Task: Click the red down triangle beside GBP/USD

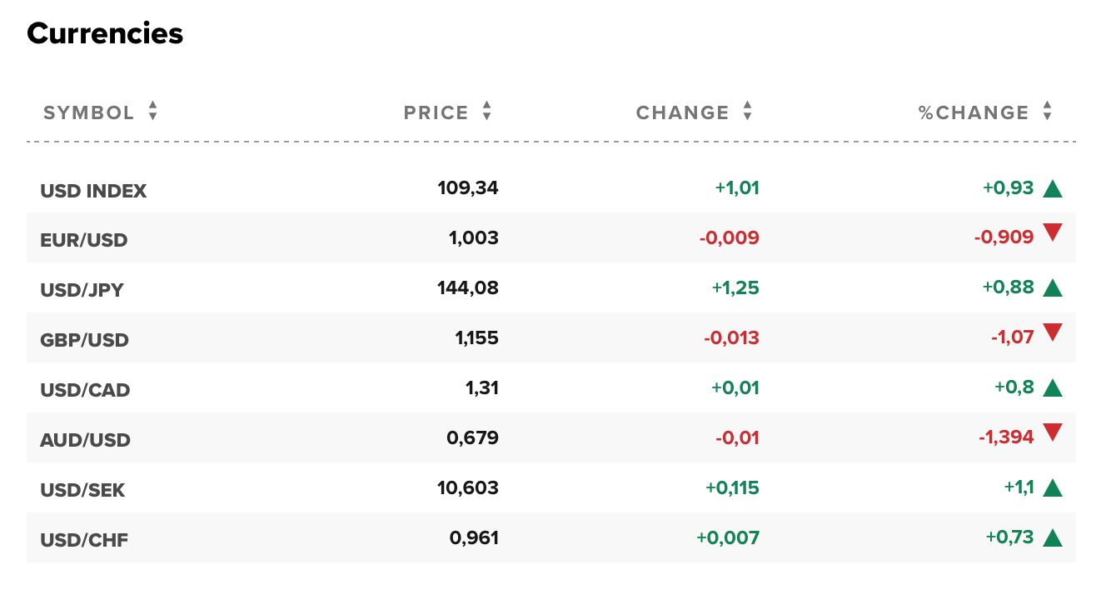Action: pos(1053,332)
